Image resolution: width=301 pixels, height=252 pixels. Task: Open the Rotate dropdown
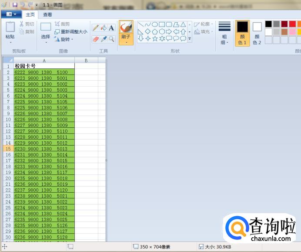tap(64, 39)
